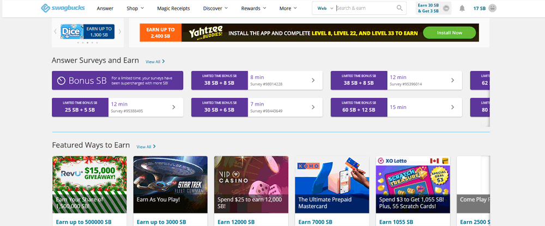Open the notifications bell
The width and height of the screenshot is (545, 226).
point(462,8)
